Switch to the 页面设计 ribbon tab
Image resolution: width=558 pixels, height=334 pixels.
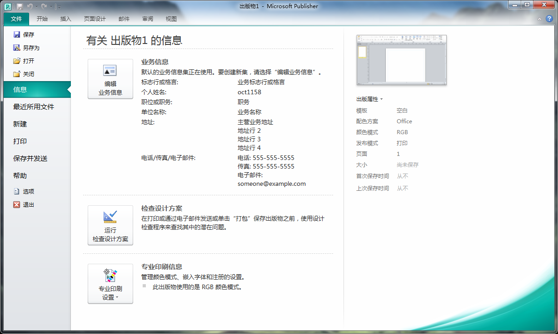(x=95, y=19)
